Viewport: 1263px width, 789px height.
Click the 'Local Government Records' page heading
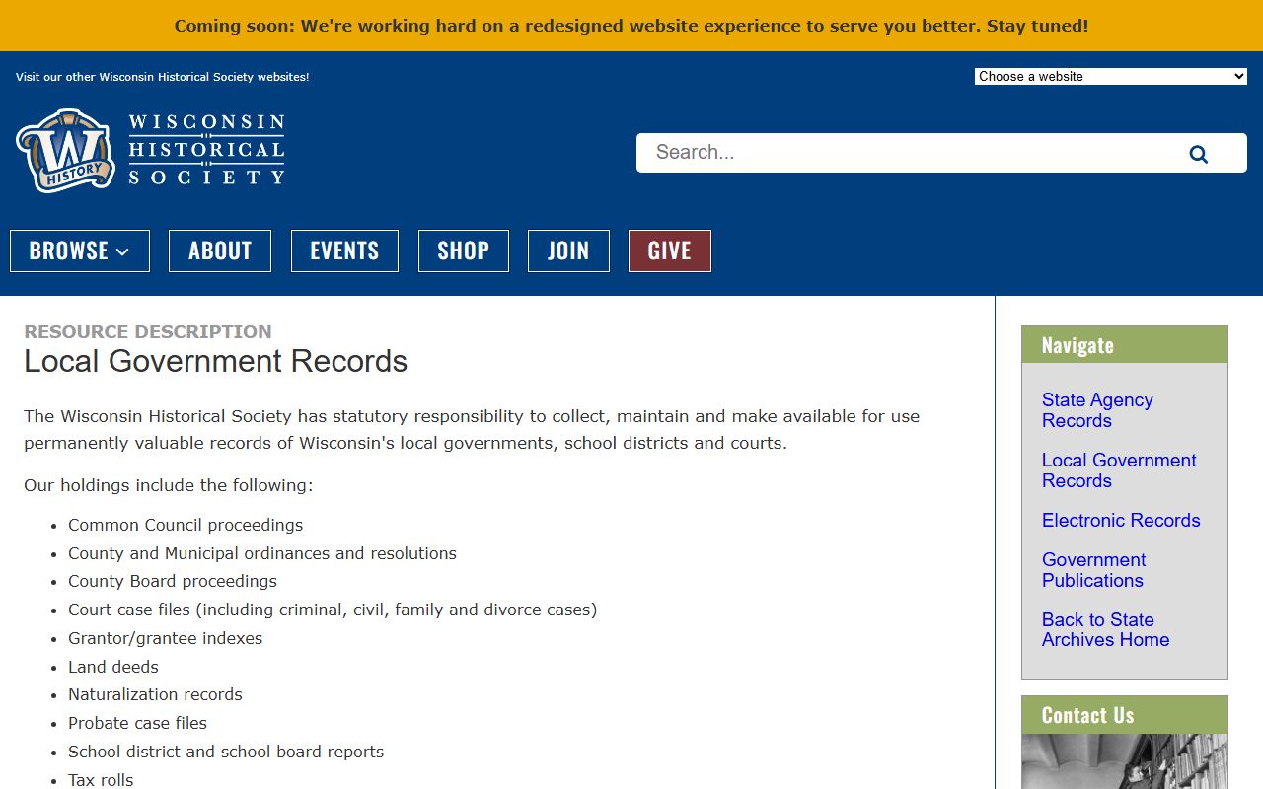pyautogui.click(x=216, y=361)
